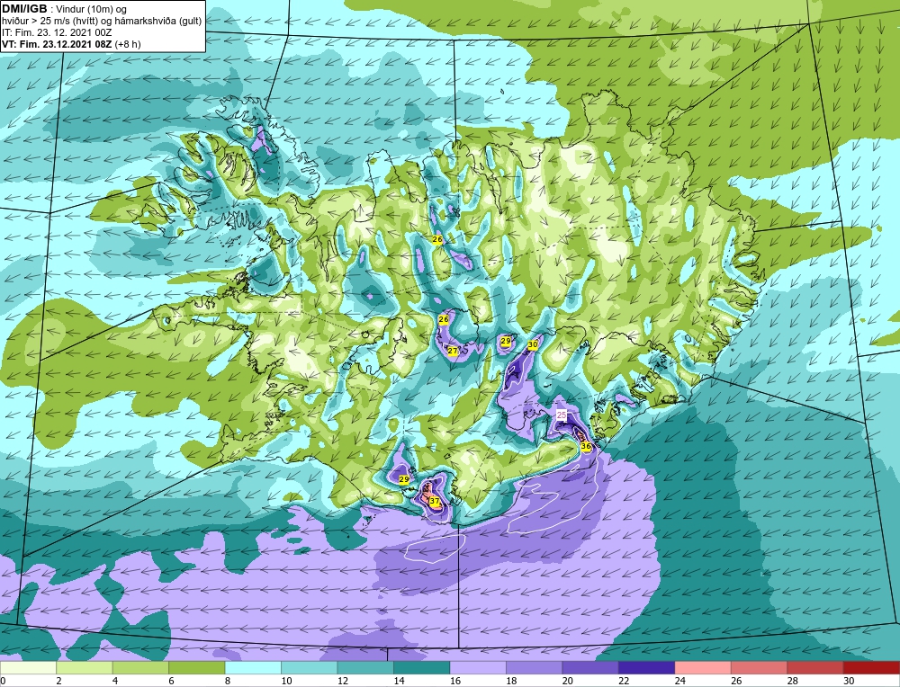Click the yellow 37 gust marker
The height and width of the screenshot is (687, 900).
[435, 501]
